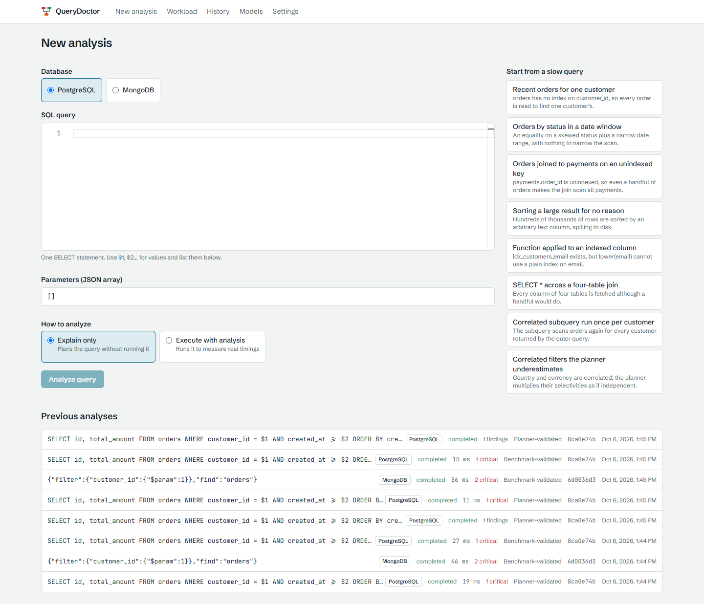This screenshot has width=704, height=604.
Task: Click the Analyze query button
Action: (x=72, y=379)
